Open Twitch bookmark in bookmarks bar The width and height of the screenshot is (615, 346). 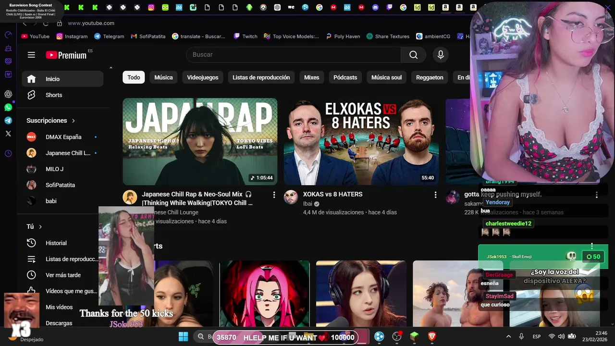click(x=246, y=36)
